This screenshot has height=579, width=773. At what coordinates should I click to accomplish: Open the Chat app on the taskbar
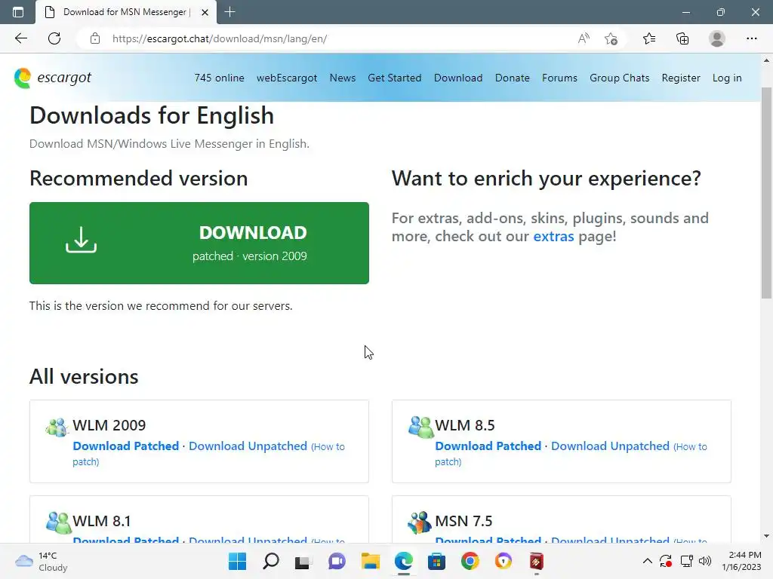coord(337,561)
